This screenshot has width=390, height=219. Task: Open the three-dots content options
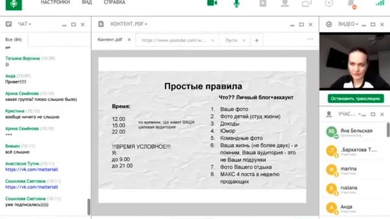click(x=310, y=39)
